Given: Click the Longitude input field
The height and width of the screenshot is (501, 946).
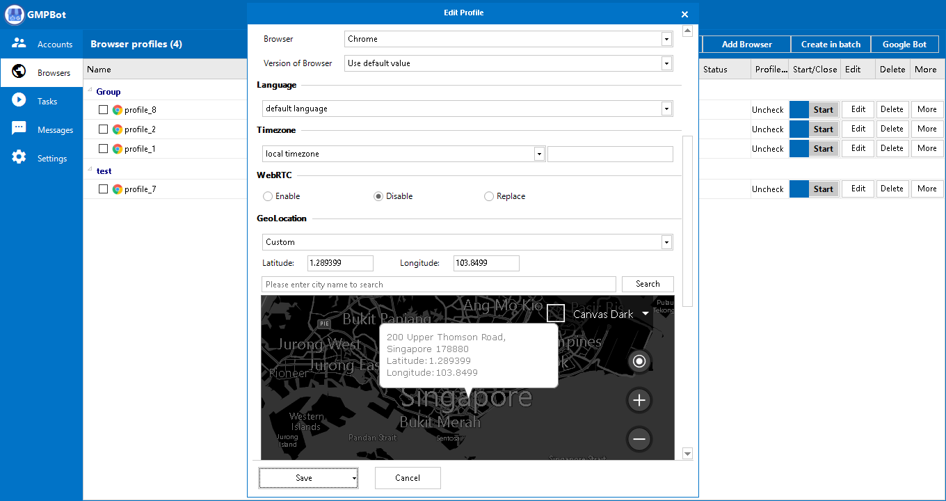Looking at the screenshot, I should point(486,263).
